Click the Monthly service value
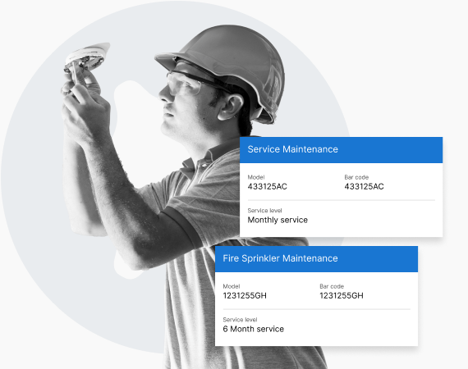The width and height of the screenshot is (468, 369). pos(278,220)
